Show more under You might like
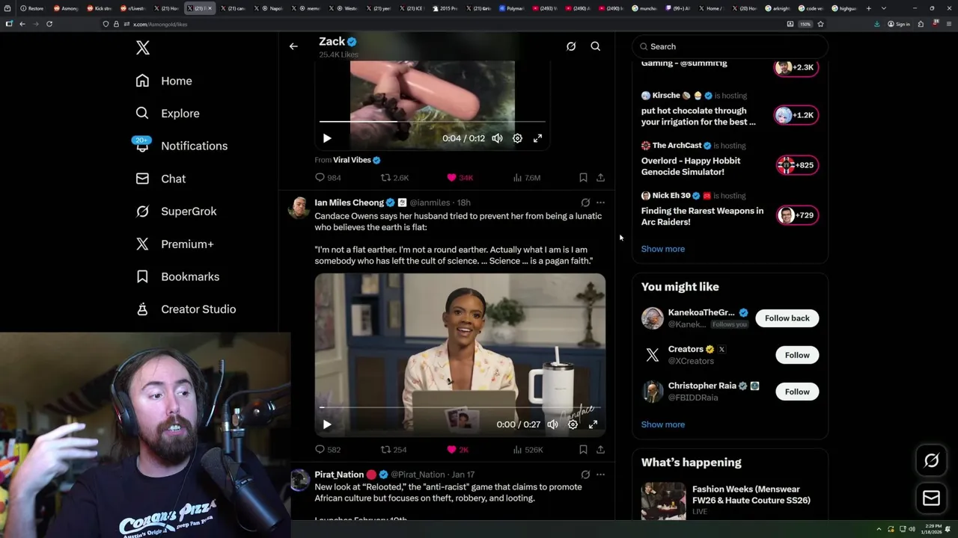Image resolution: width=958 pixels, height=538 pixels. [x=662, y=424]
